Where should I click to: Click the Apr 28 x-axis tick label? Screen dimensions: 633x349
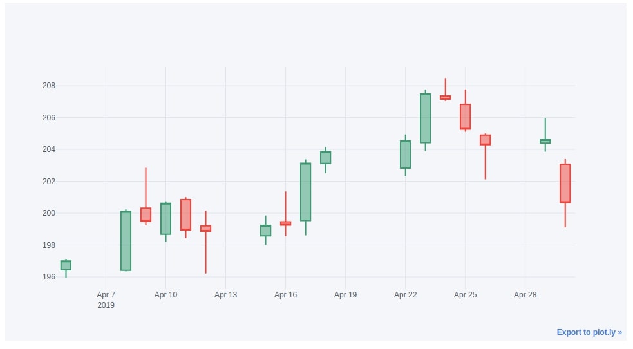(525, 295)
